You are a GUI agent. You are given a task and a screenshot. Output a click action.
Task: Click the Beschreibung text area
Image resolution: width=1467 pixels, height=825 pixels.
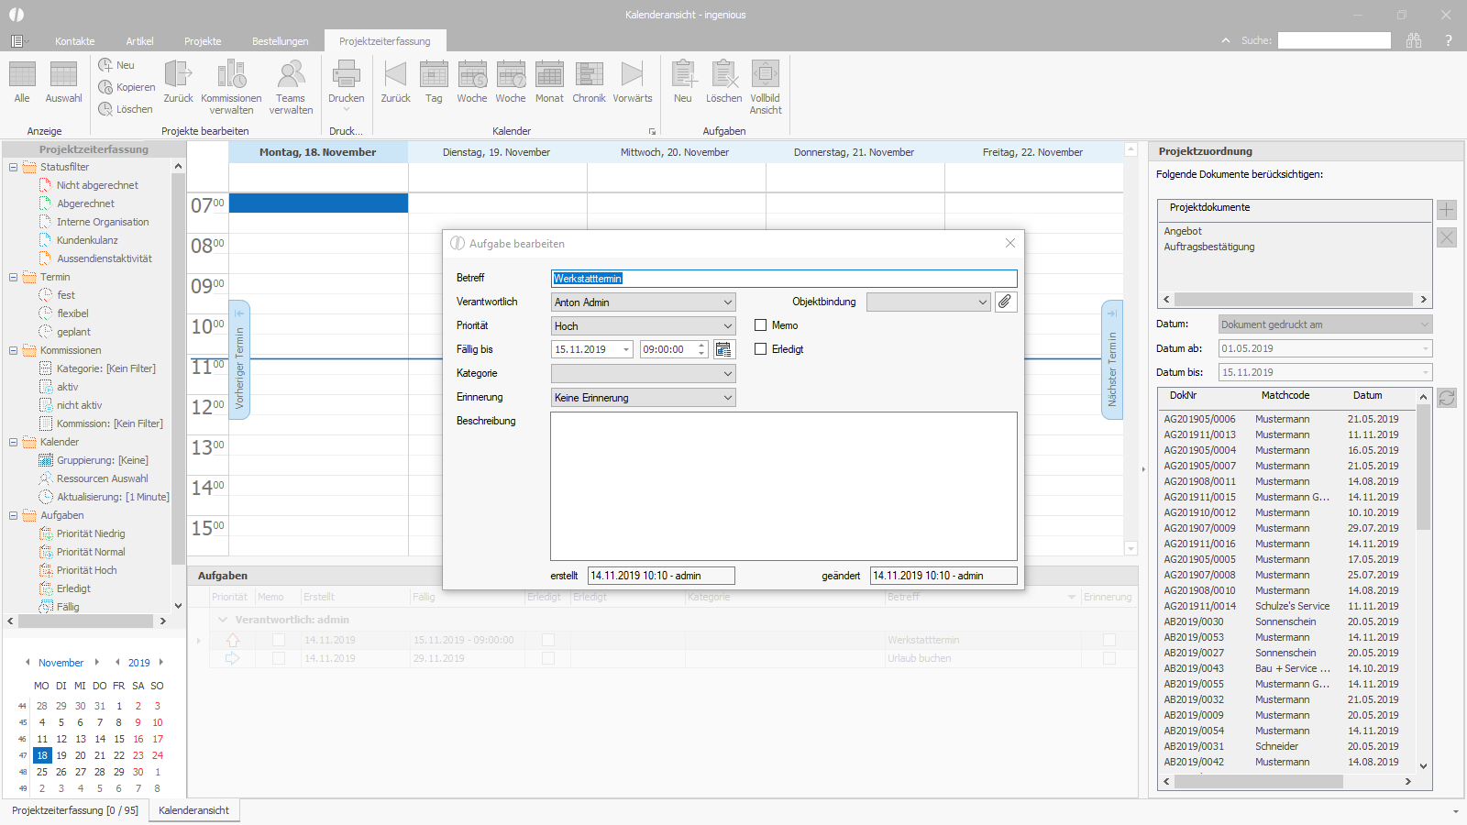pos(784,486)
